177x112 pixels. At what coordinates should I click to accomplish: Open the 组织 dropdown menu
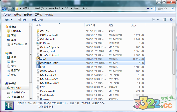tap(8, 20)
